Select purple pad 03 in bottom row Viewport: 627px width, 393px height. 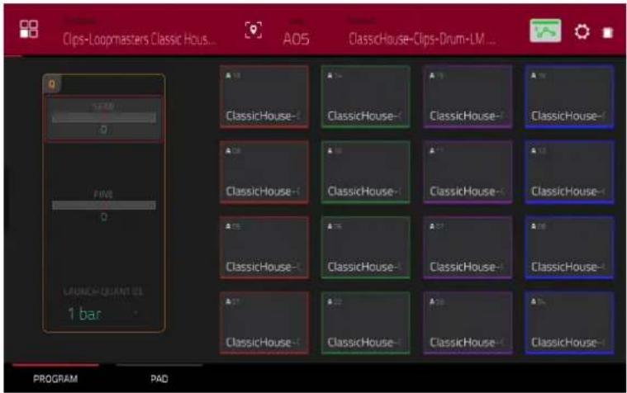pos(468,323)
